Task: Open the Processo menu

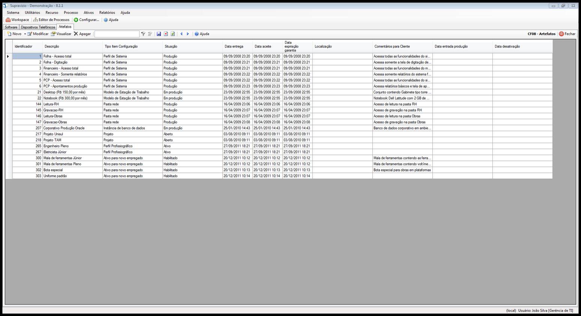Action: (71, 13)
